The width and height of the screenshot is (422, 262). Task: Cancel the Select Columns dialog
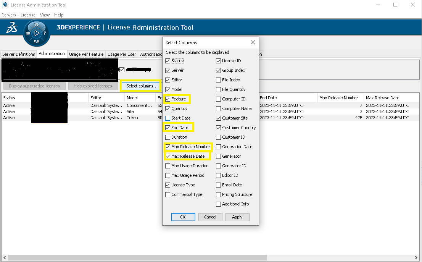click(210, 217)
